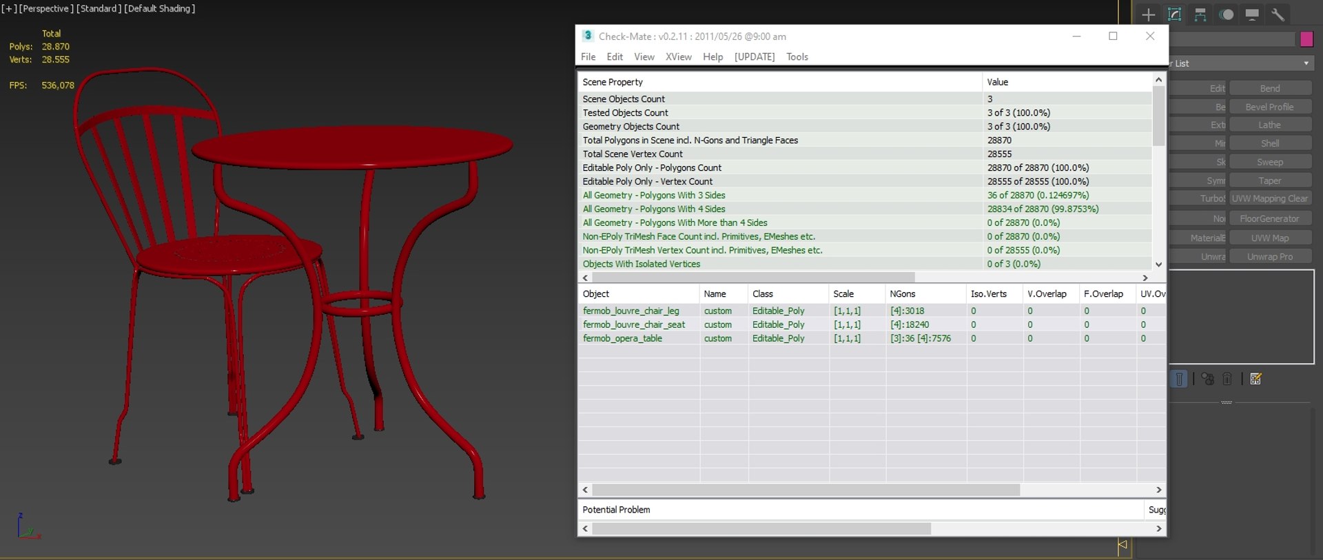Remove modifier with the trash icon

pyautogui.click(x=1227, y=379)
